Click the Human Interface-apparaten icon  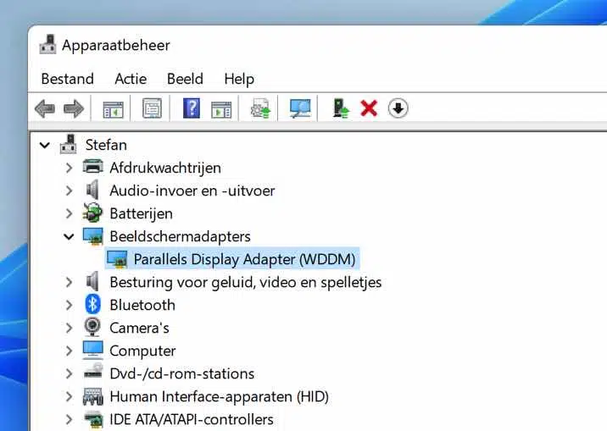click(x=93, y=396)
